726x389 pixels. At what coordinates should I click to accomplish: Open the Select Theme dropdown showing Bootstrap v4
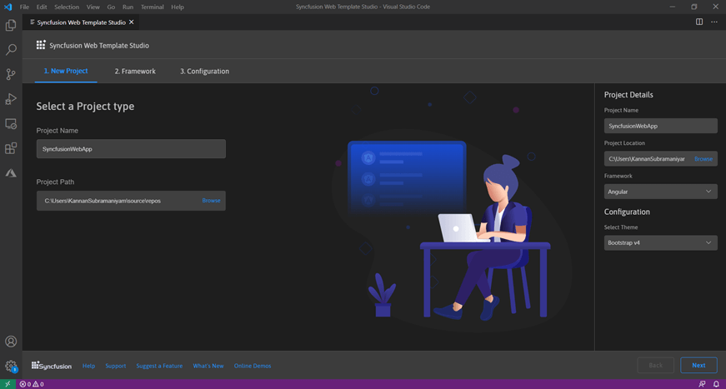pyautogui.click(x=661, y=243)
